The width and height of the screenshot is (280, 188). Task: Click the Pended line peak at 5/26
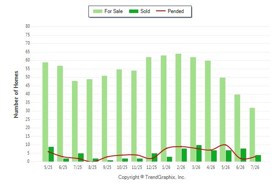coord(225,145)
